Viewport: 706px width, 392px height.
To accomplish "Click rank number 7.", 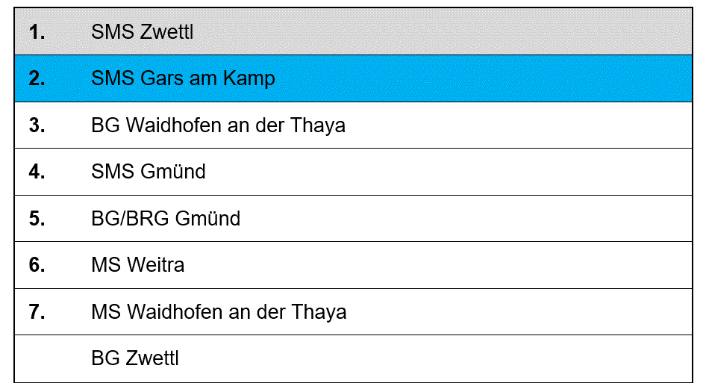I will 37,312.
